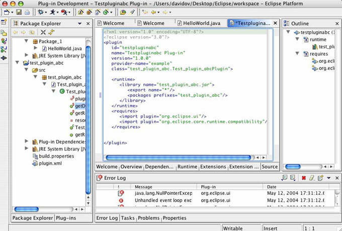Delete the log with the red X icon
This screenshot has width=342, height=231.
coord(303,178)
